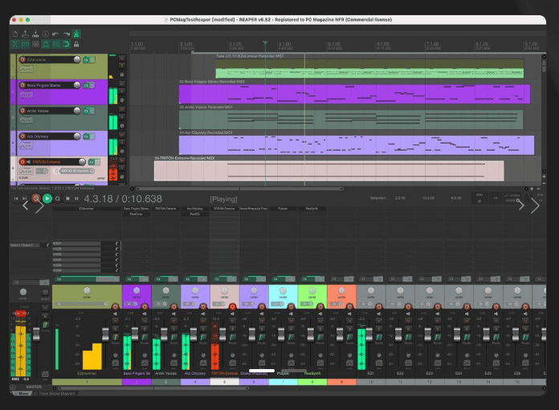
Task: Open the ReaComp FX slot in the mixer
Action: [x=137, y=214]
